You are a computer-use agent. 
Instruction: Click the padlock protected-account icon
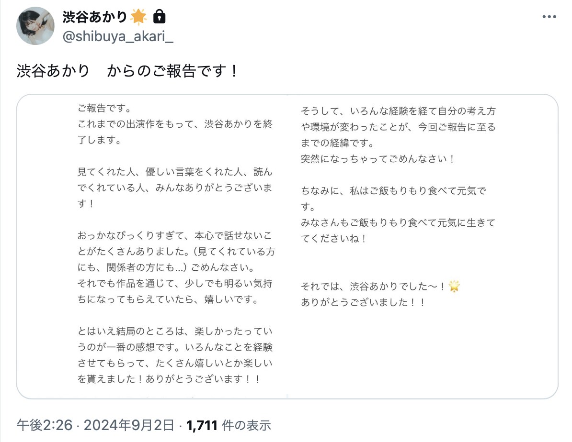tap(159, 17)
